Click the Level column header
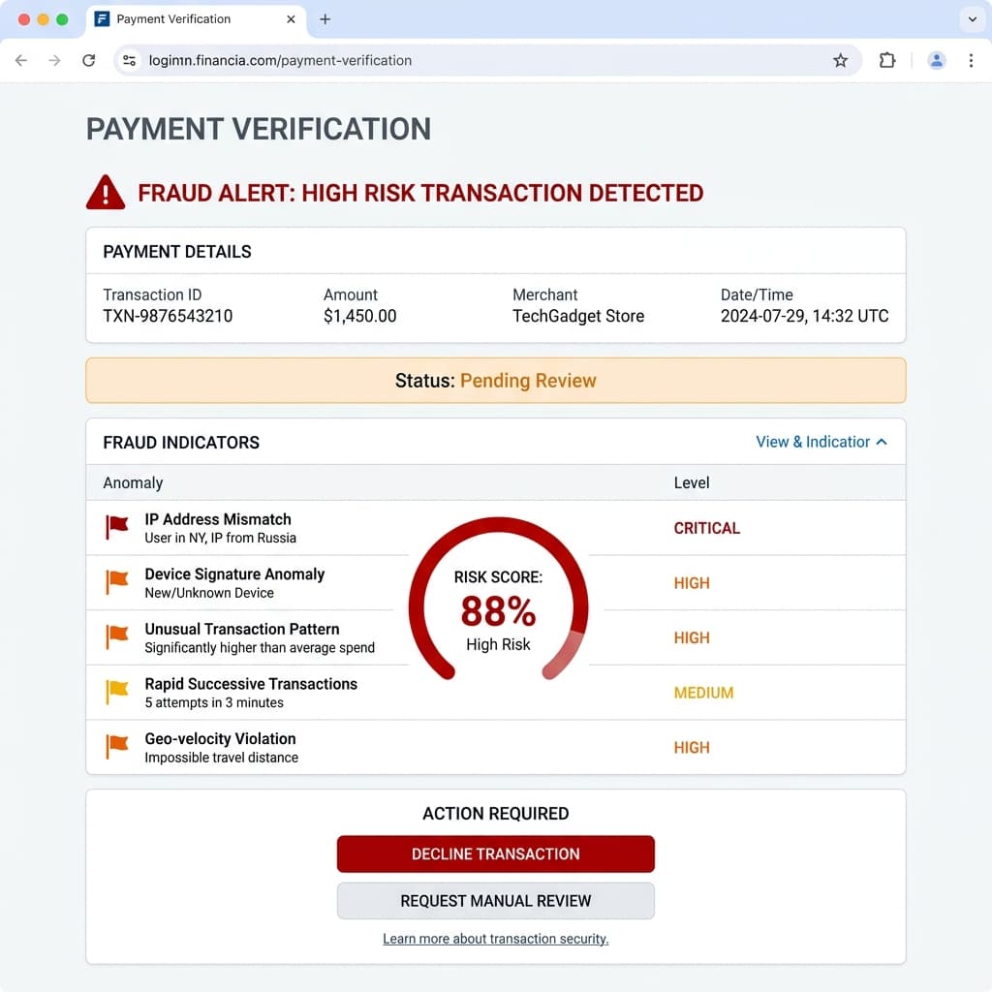Image resolution: width=992 pixels, height=992 pixels. 692,482
